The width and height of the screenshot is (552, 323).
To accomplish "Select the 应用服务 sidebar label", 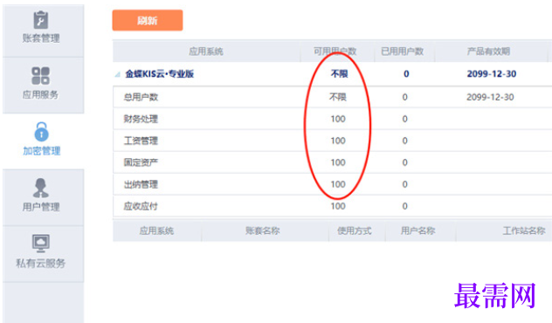I will [x=41, y=94].
